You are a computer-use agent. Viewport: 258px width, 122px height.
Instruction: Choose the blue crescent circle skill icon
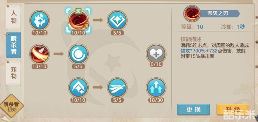click(78, 54)
